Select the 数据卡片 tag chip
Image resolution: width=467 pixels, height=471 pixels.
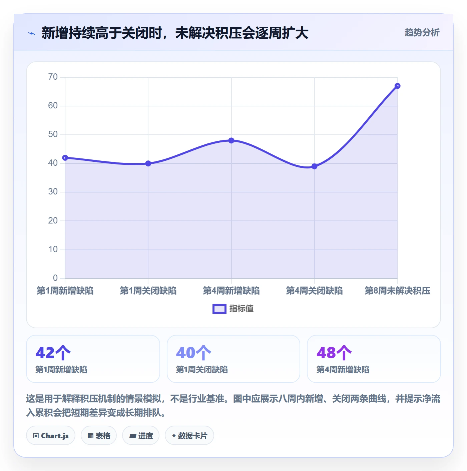189,436
